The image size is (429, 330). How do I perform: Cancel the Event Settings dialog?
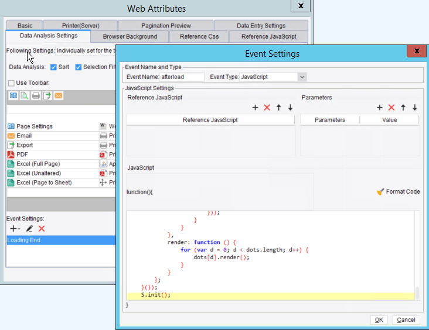[x=406, y=320]
